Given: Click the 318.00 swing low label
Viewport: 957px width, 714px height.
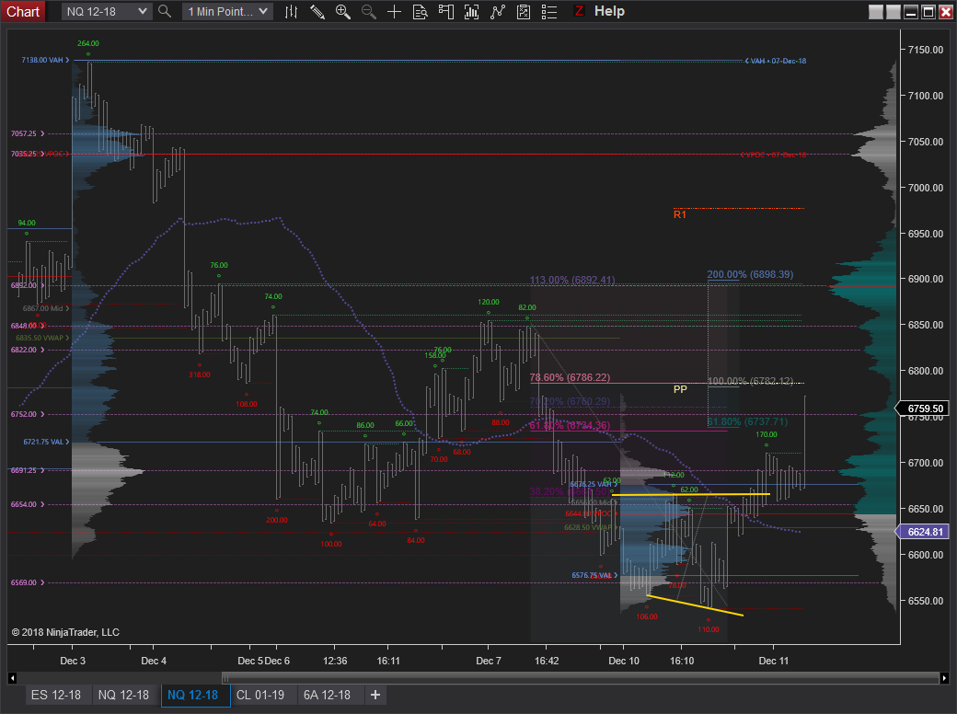Looking at the screenshot, I should 200,374.
